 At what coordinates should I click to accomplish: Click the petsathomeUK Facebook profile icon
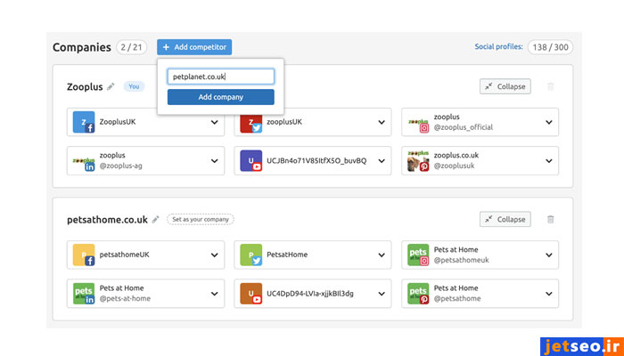tap(84, 255)
